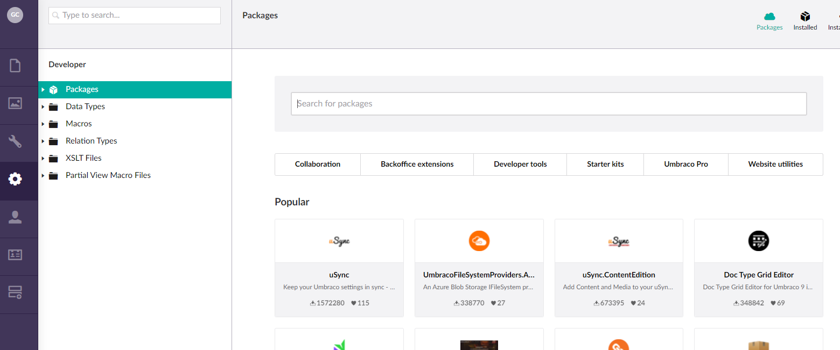Expand the Data Types tree node arrow
The height and width of the screenshot is (350, 840).
tap(43, 106)
